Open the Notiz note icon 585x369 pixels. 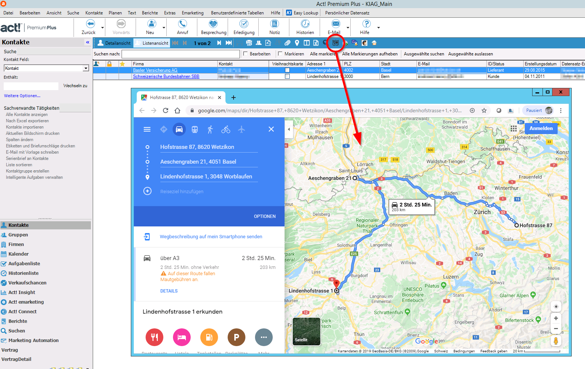tap(275, 24)
